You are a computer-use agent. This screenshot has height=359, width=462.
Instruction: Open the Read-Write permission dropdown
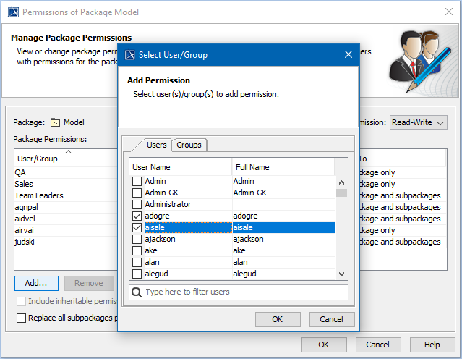419,122
